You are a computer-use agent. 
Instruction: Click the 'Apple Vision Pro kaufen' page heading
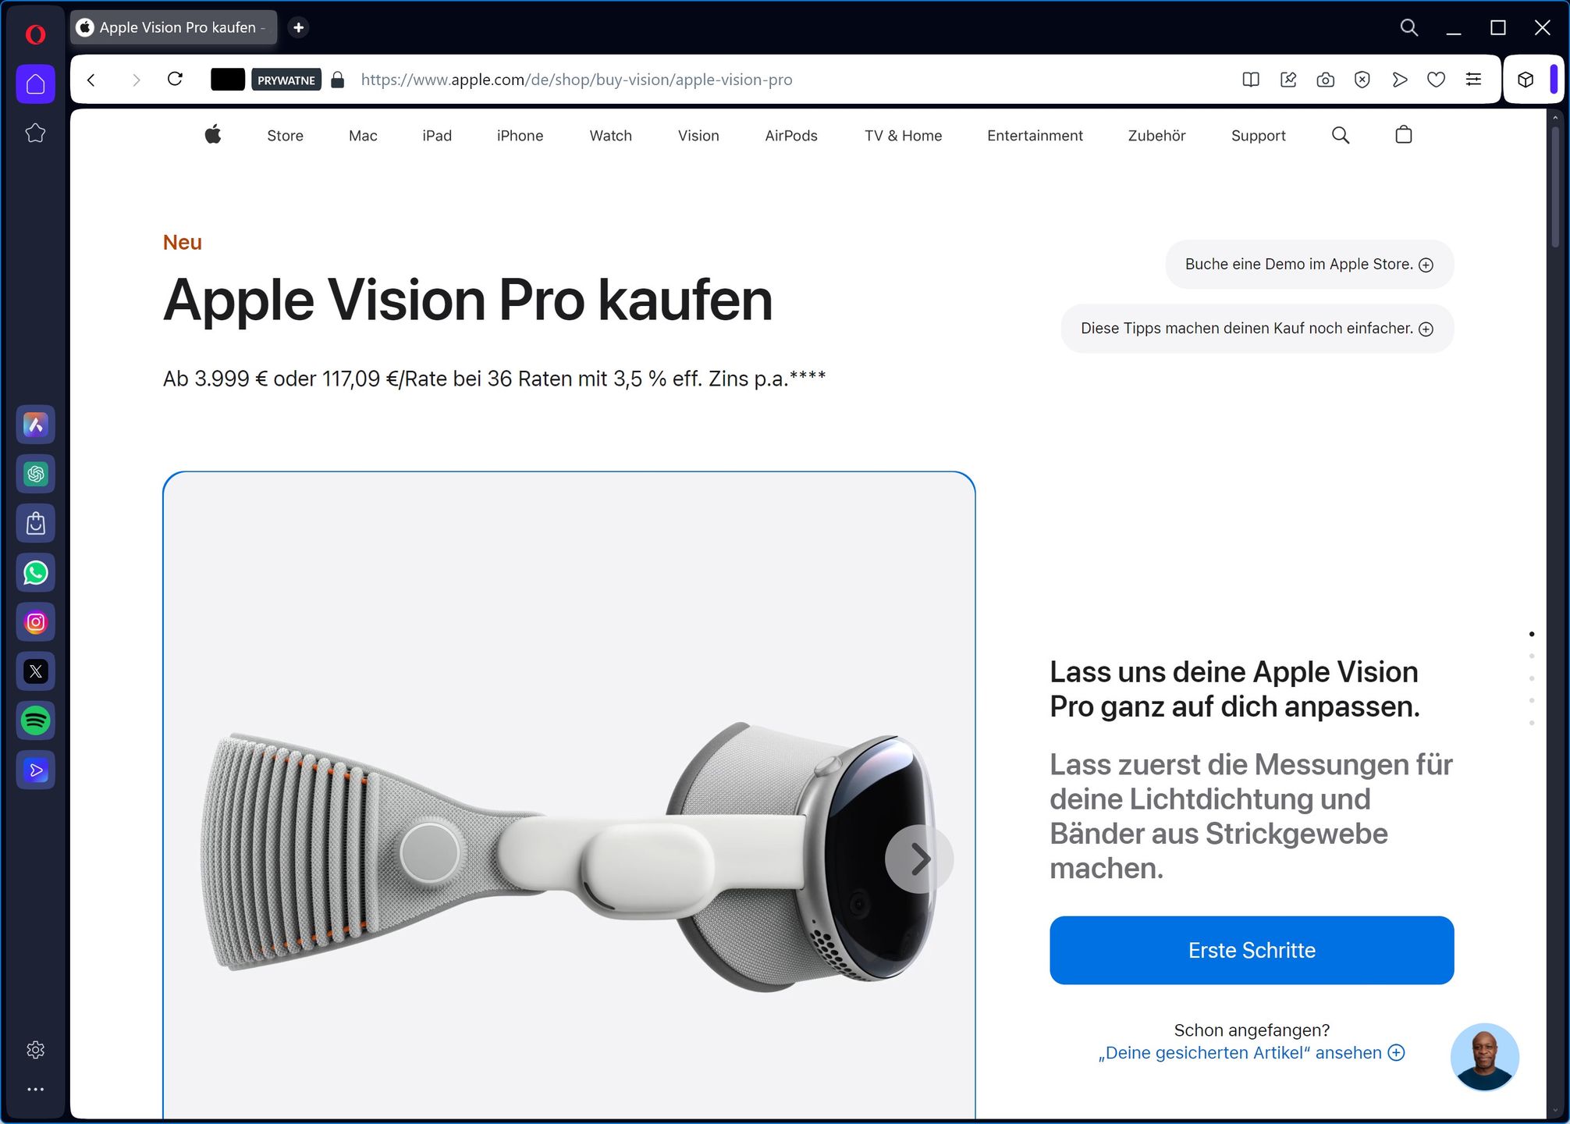pos(467,300)
